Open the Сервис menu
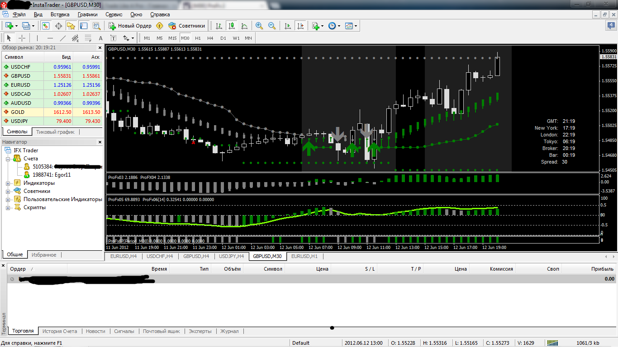 click(x=114, y=14)
